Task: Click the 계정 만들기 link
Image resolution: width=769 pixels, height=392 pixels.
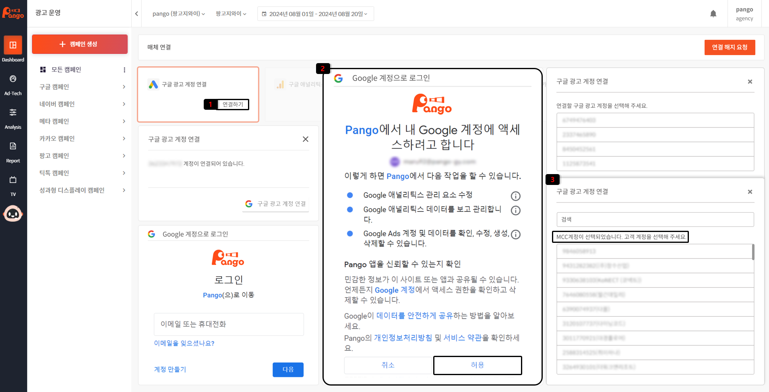Action: (x=170, y=369)
